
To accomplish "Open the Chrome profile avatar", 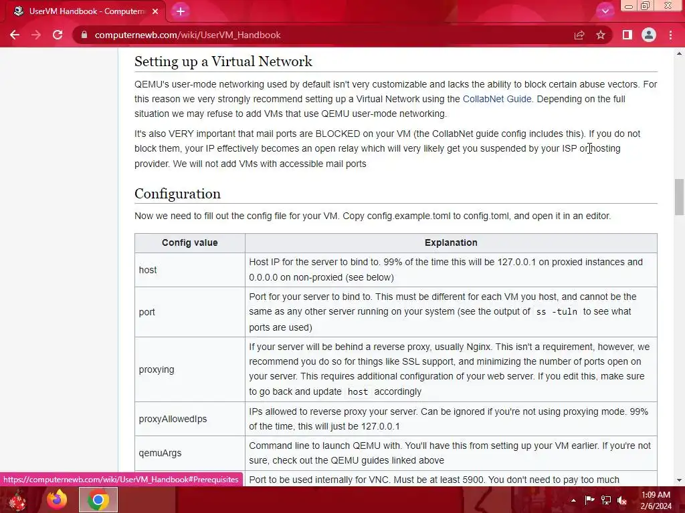I will (649, 35).
